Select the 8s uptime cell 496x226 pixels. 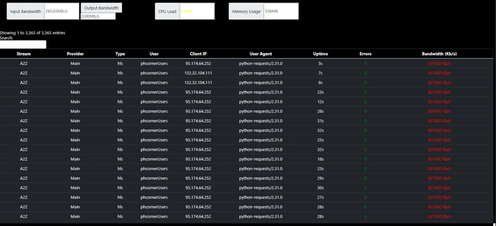(x=320, y=83)
